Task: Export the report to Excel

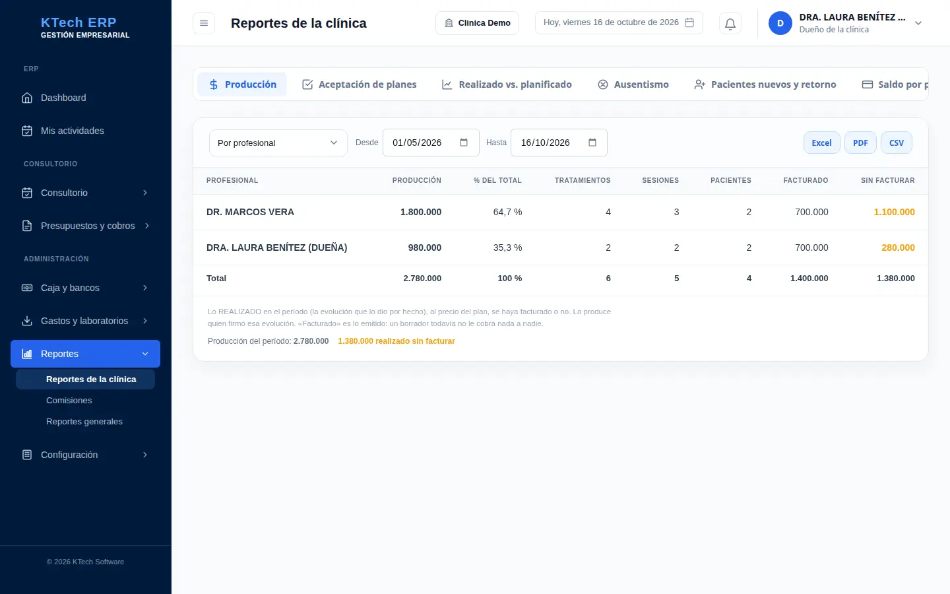Action: [822, 143]
